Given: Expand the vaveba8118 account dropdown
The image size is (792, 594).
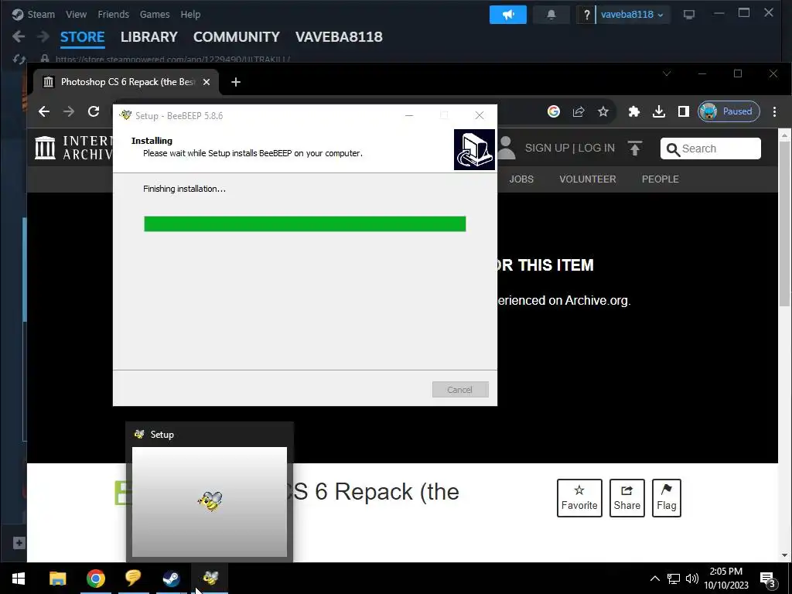Looking at the screenshot, I should [632, 15].
